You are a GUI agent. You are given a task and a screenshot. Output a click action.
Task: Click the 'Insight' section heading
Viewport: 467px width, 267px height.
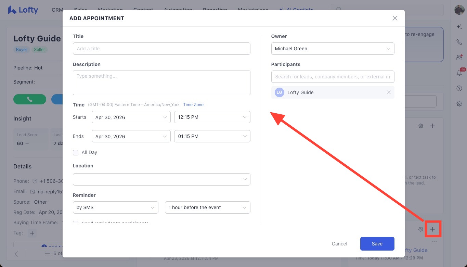22,118
